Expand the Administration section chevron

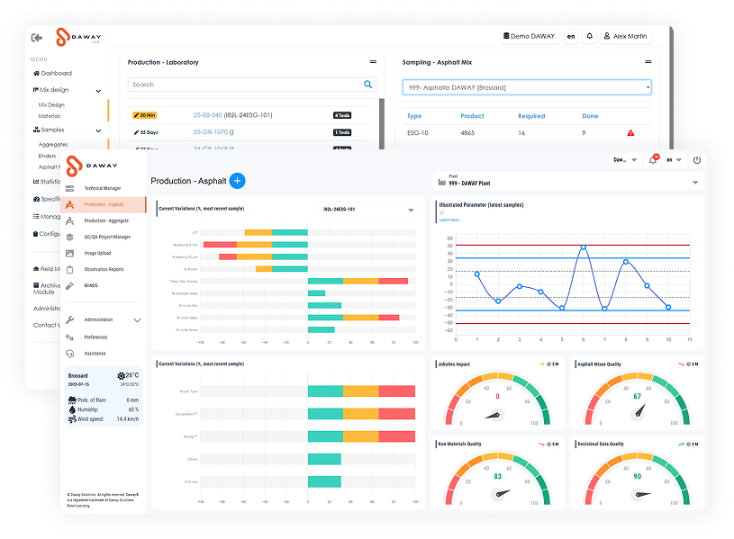point(136,319)
